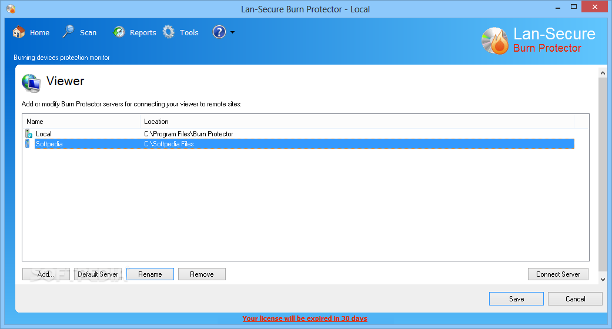Click the Connect Server button
Image resolution: width=612 pixels, height=329 pixels.
pos(558,274)
